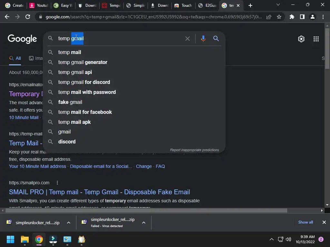330x247 pixels.
Task: Open the Windows Start menu
Action: point(11,239)
